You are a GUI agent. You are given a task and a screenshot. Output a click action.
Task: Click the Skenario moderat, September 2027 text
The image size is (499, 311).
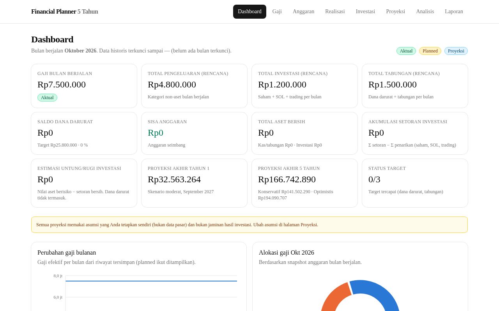tap(180, 192)
